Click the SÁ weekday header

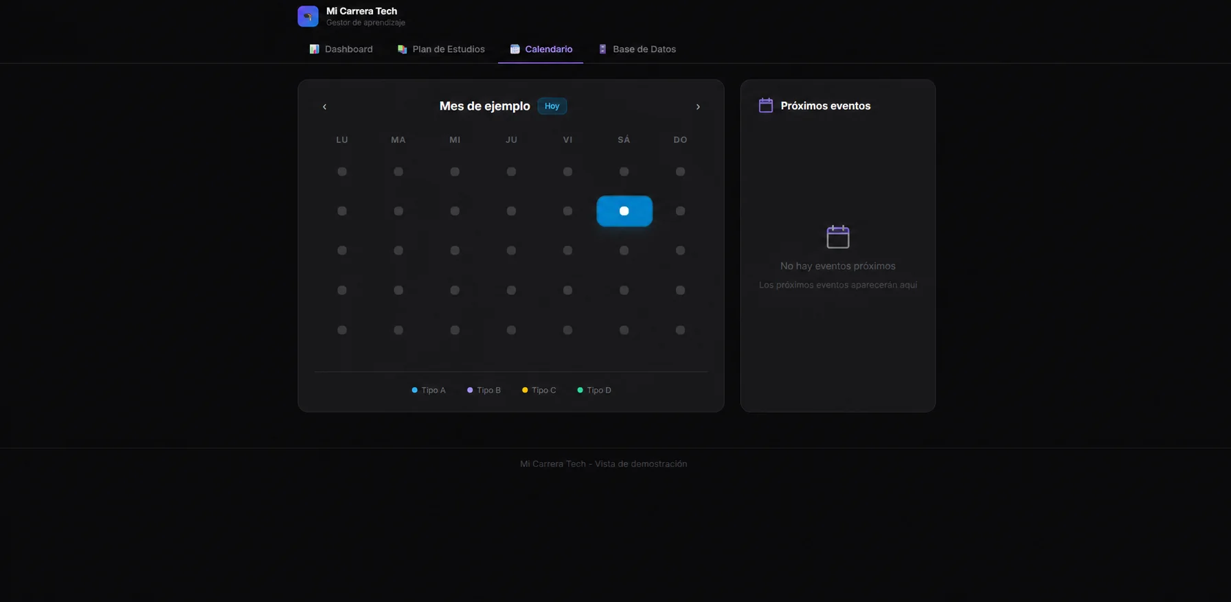(x=624, y=139)
